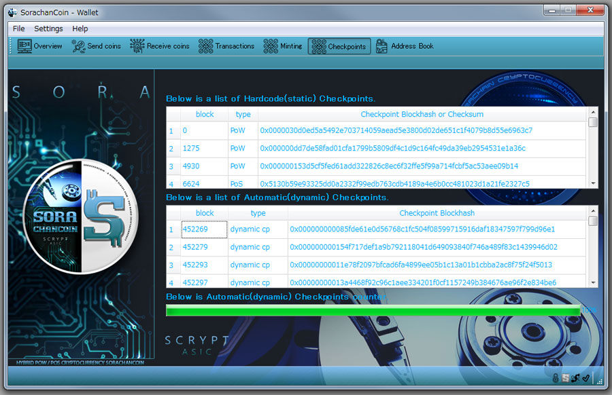Click row header 3 in dynamic table

click(173, 265)
